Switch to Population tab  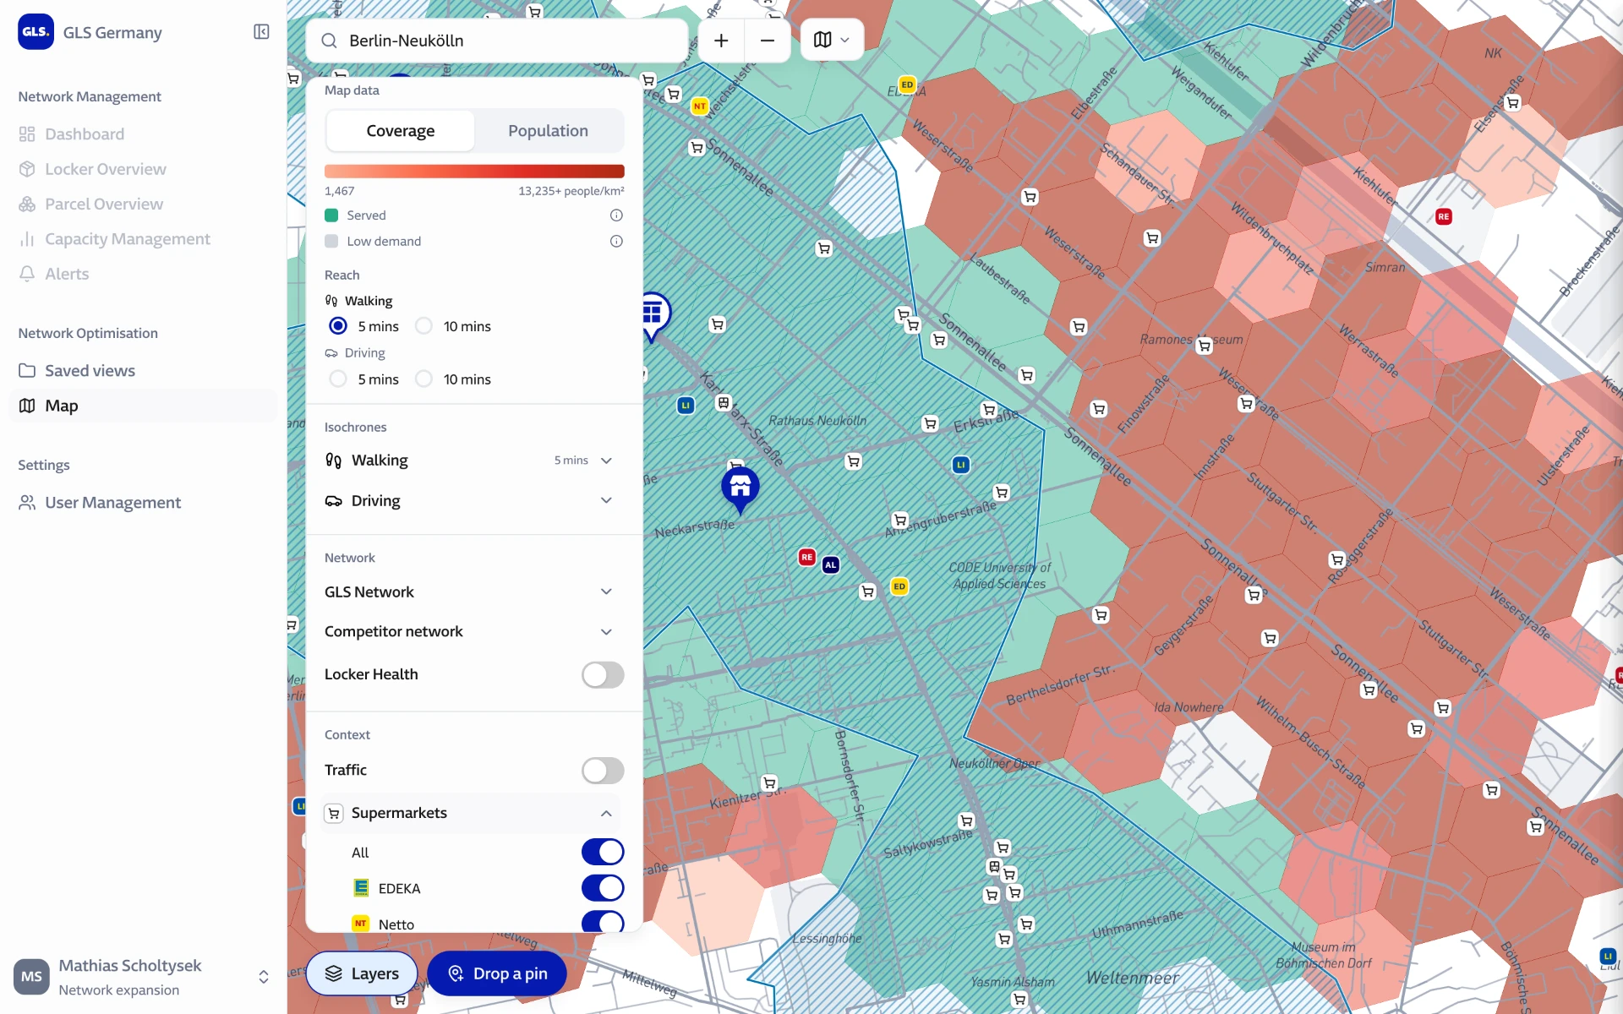click(x=548, y=131)
